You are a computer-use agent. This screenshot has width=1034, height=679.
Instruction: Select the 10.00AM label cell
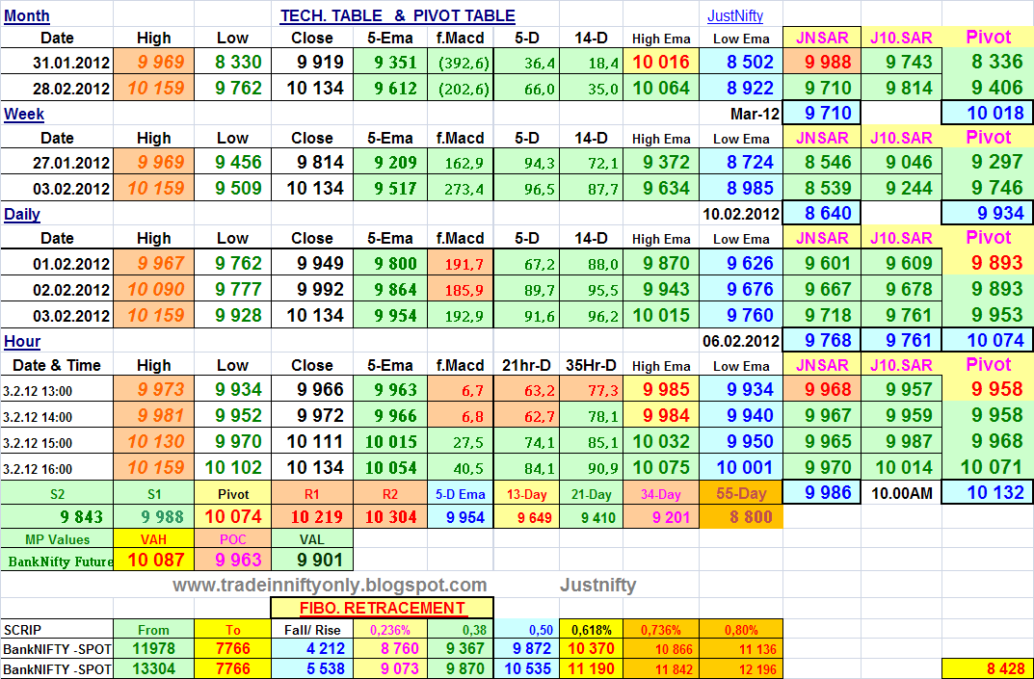coord(901,493)
